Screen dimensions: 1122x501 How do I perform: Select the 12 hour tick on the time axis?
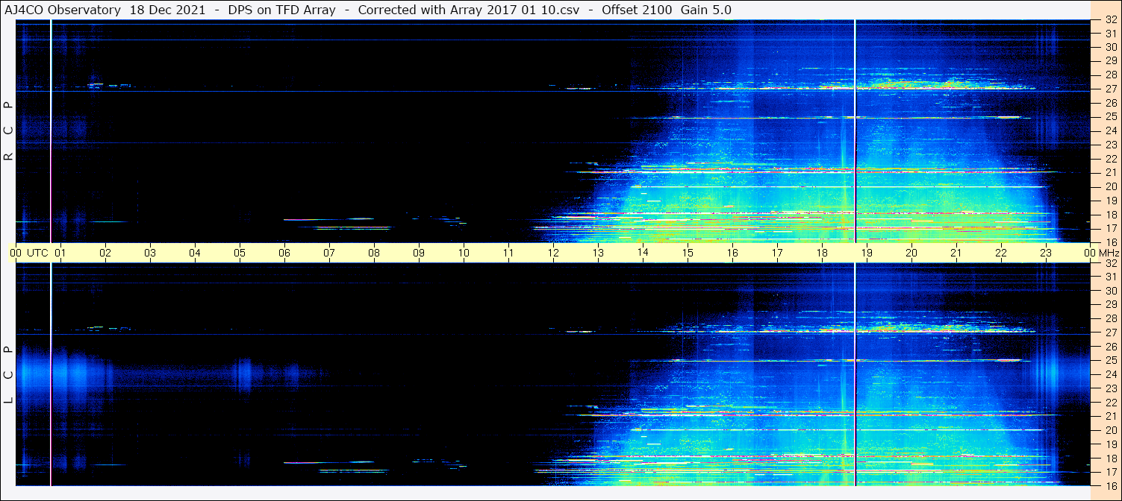(x=553, y=253)
